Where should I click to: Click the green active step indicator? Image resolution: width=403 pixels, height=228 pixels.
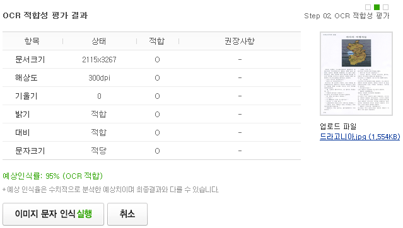click(377, 7)
